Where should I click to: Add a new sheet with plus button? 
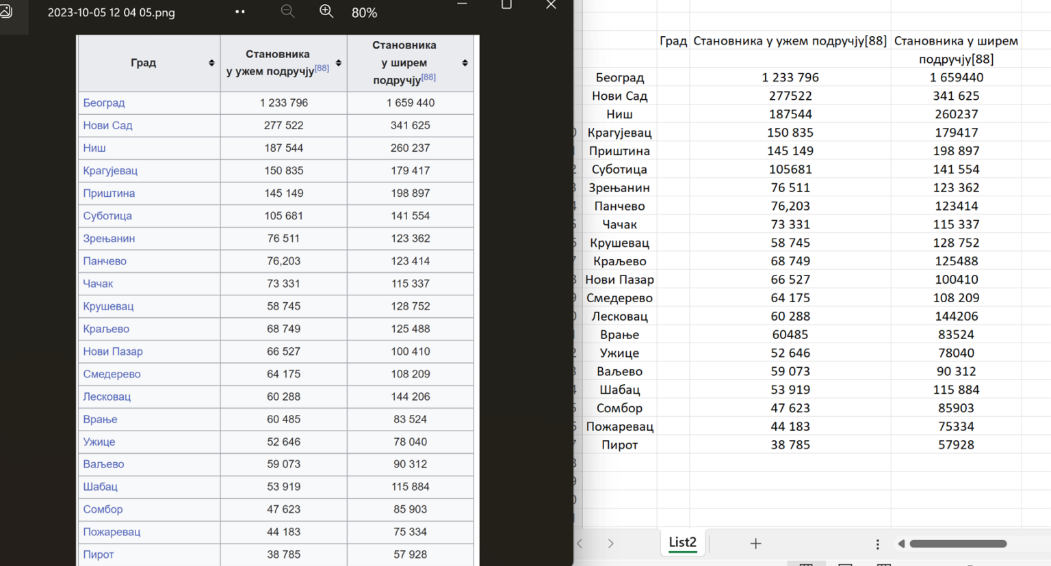click(x=755, y=543)
